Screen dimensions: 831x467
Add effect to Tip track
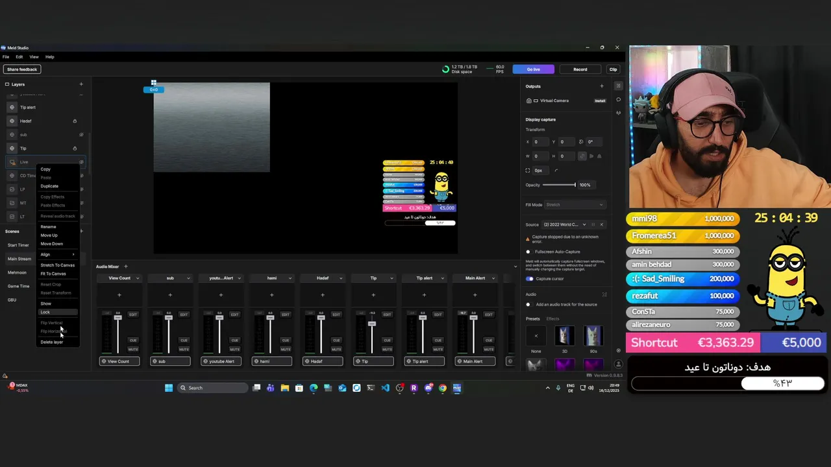[x=373, y=295]
